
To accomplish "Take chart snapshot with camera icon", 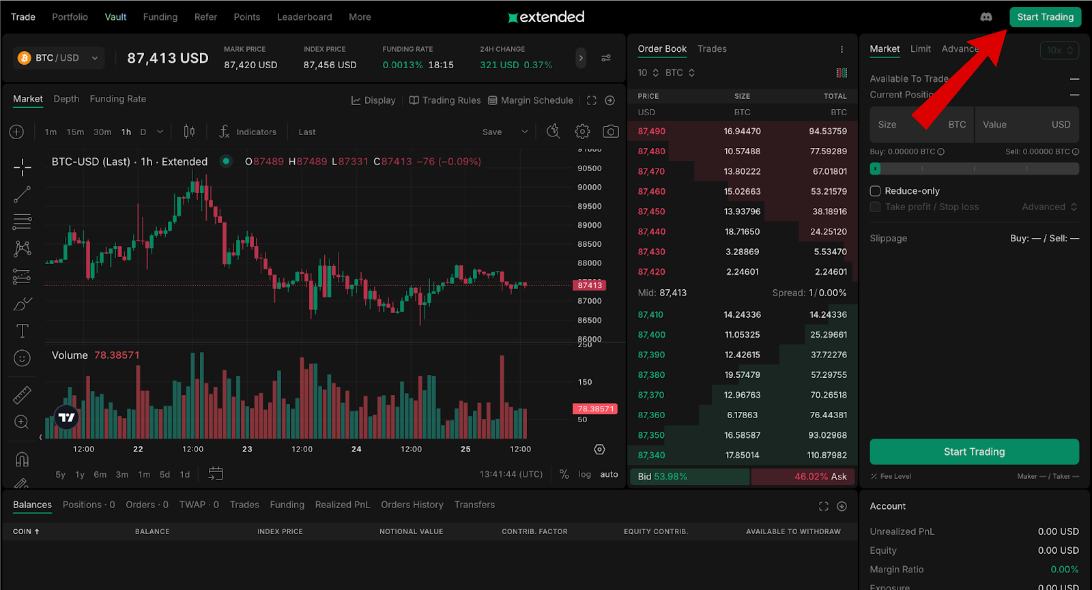I will pos(611,131).
